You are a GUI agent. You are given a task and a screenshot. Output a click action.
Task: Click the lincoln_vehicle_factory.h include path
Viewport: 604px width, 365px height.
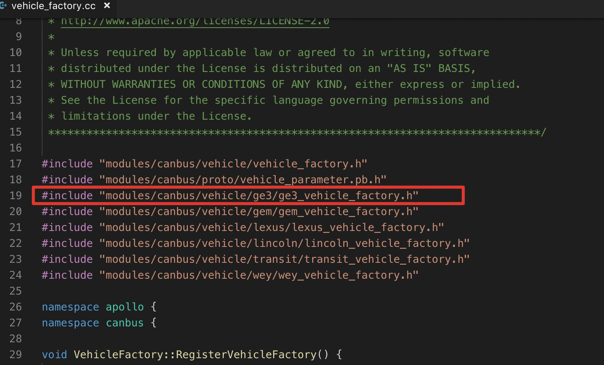tap(284, 243)
